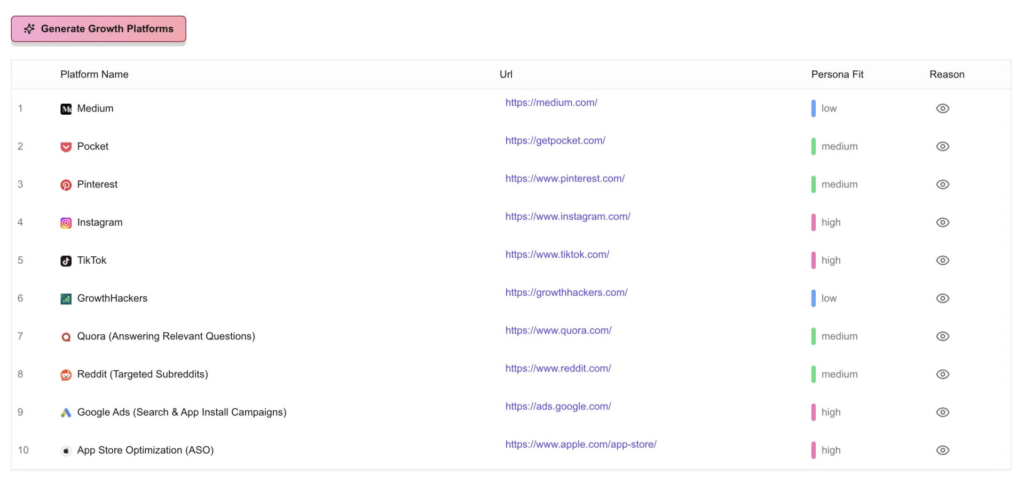Click the Pinterest logo icon
Screen dimensions: 1025x482
[66, 185]
